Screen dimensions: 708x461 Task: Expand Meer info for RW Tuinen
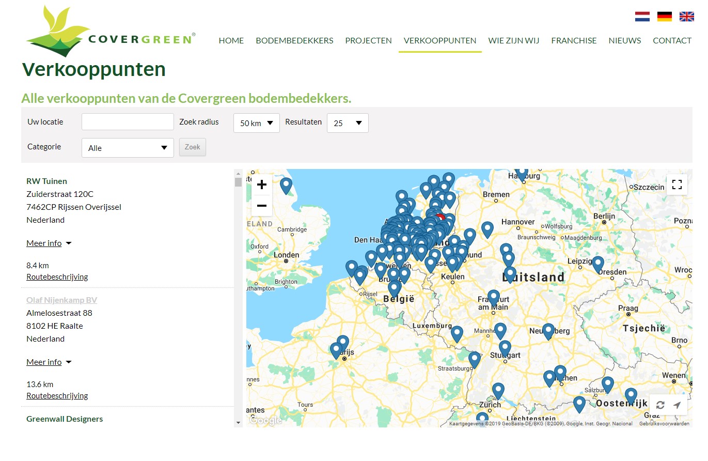click(49, 243)
